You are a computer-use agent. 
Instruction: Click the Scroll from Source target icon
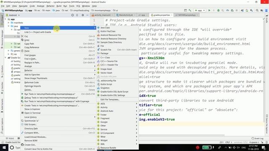pyautogui.click(x=73, y=15)
